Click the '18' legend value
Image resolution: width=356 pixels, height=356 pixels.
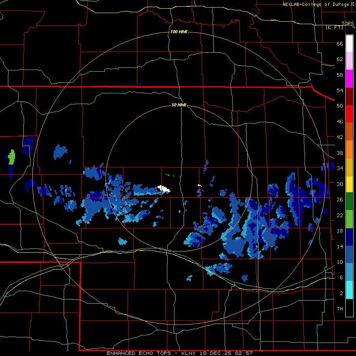tap(340, 231)
